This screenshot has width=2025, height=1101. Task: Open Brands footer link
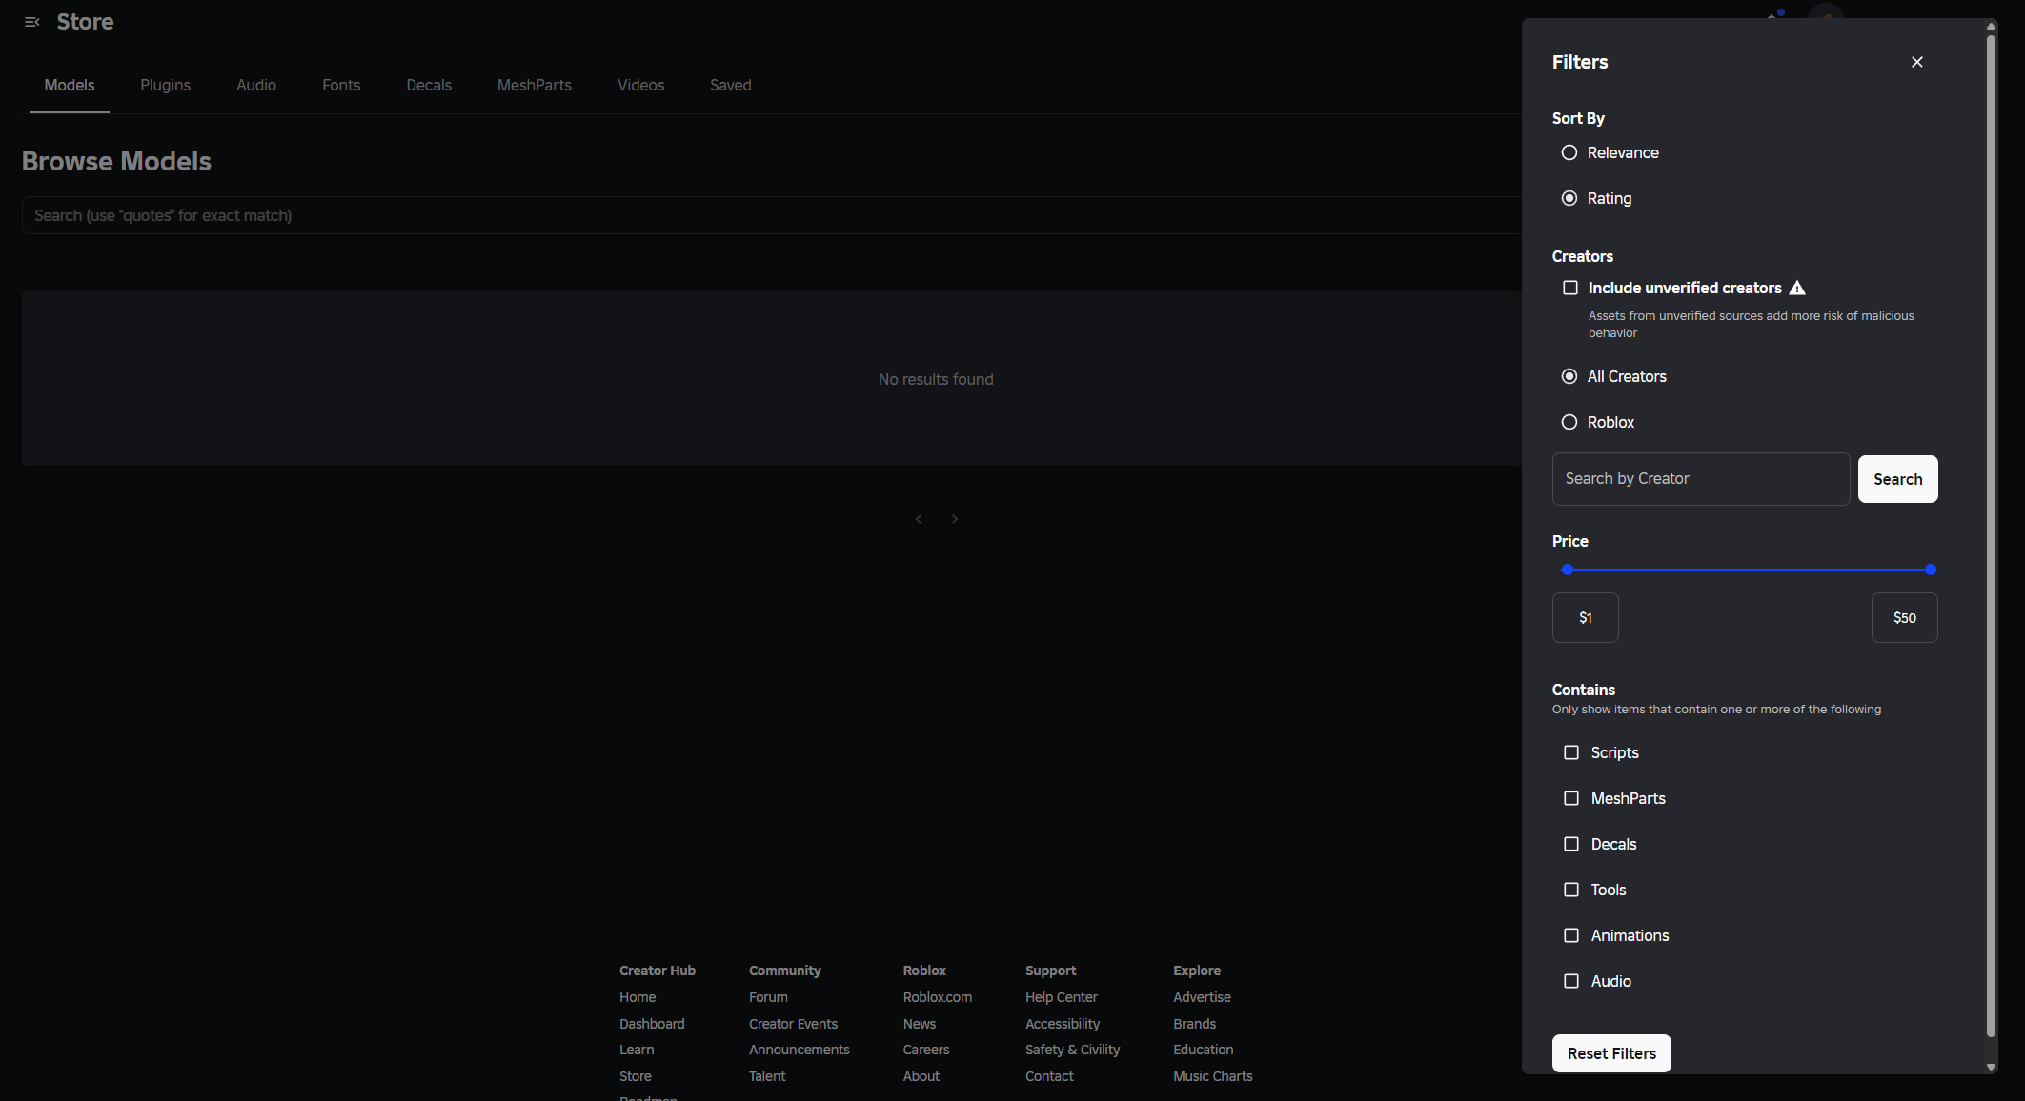click(1194, 1024)
